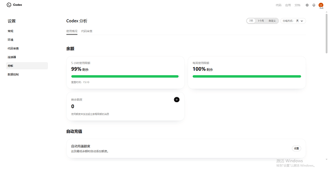Image resolution: width=331 pixels, height=177 pixels.
Task: Click the 99% 剩余 value
Action: (80, 69)
